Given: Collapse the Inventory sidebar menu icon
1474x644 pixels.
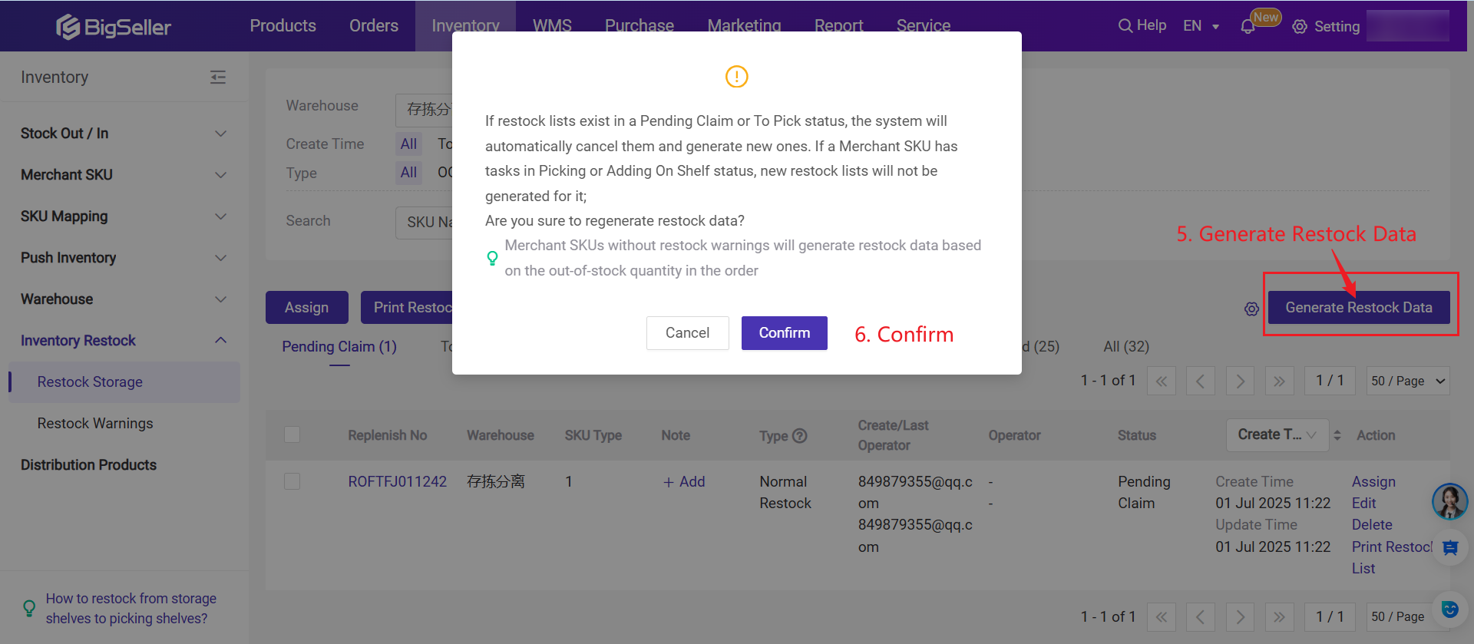Looking at the screenshot, I should click(218, 77).
